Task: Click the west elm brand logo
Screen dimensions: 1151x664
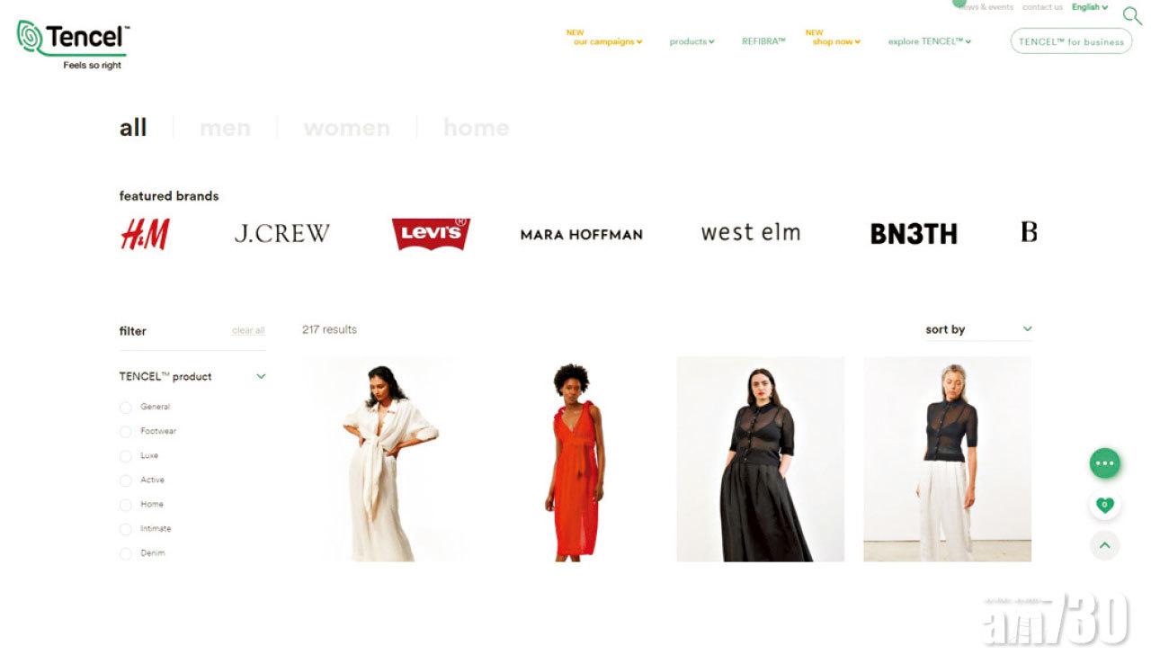Action: 750,233
